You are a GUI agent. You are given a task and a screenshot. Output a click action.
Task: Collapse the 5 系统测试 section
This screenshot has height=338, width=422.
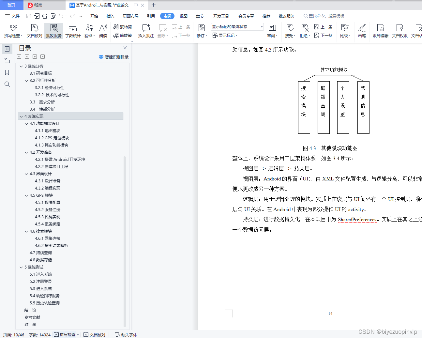point(21,267)
